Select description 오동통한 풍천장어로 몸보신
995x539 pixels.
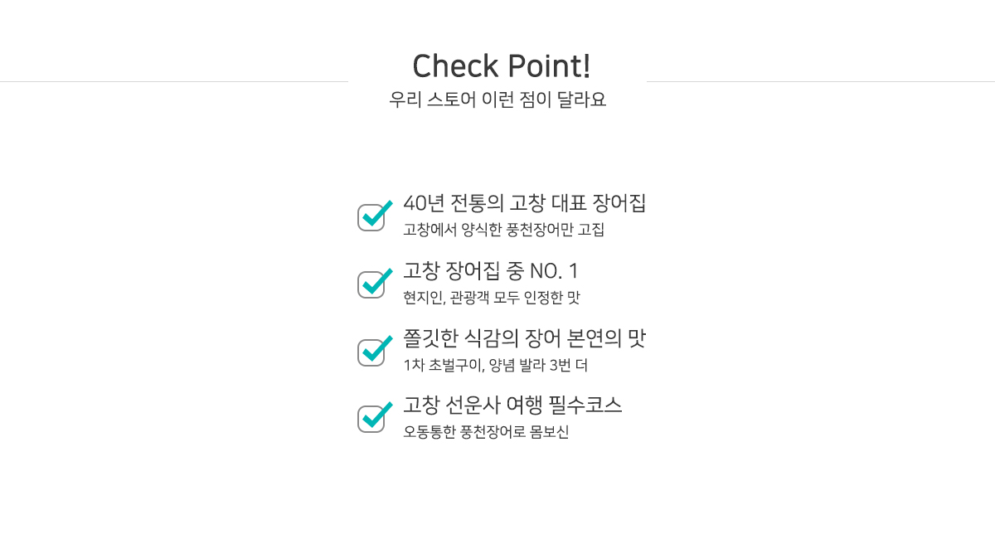[x=486, y=432]
